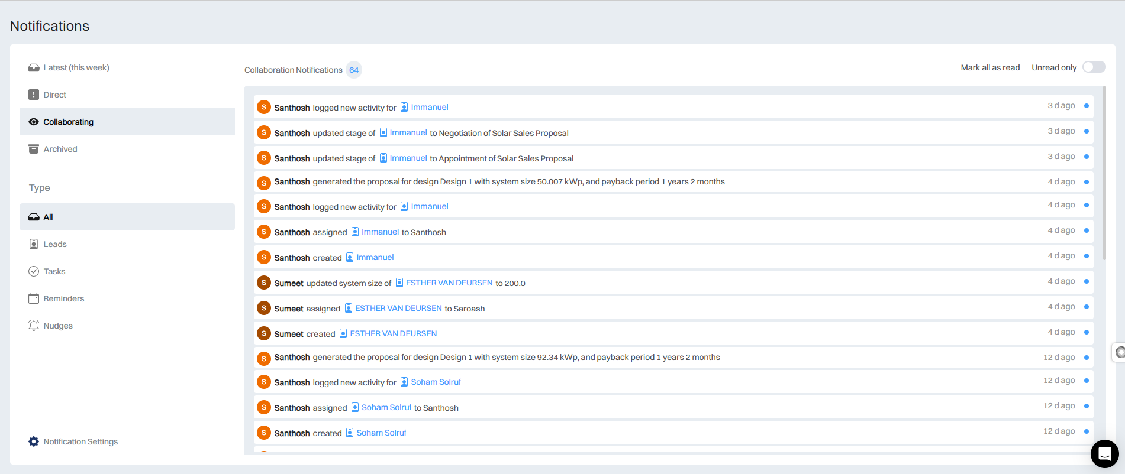Click the Reminders calendar icon in sidebar

tap(34, 298)
